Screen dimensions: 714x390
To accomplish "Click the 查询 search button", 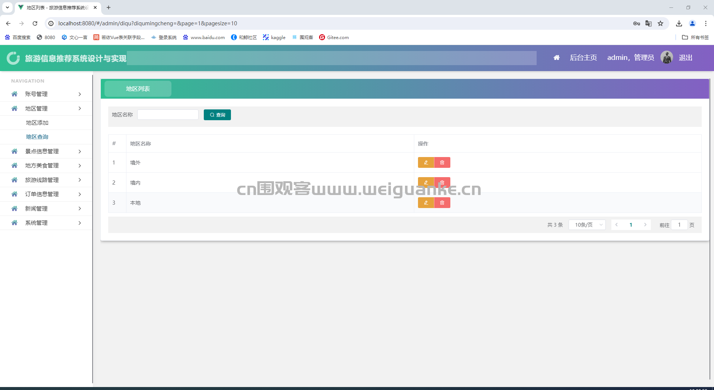I will pyautogui.click(x=217, y=115).
